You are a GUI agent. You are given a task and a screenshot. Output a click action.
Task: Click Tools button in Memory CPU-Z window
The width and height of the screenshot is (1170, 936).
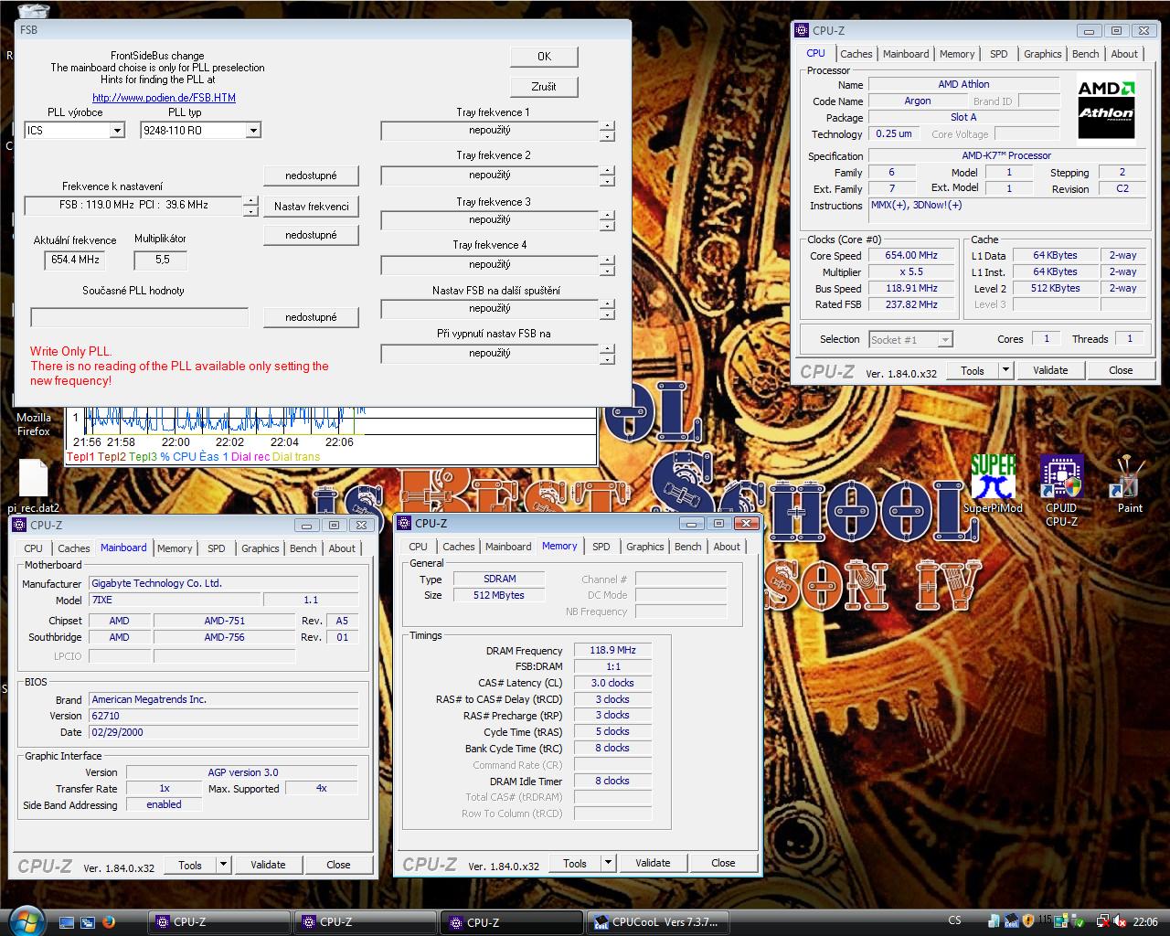[x=575, y=862]
